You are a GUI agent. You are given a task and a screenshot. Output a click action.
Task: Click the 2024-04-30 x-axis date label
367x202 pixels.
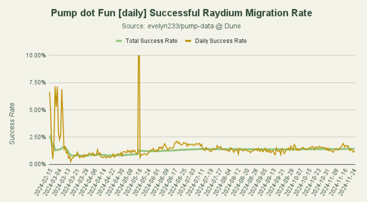(x=114, y=182)
